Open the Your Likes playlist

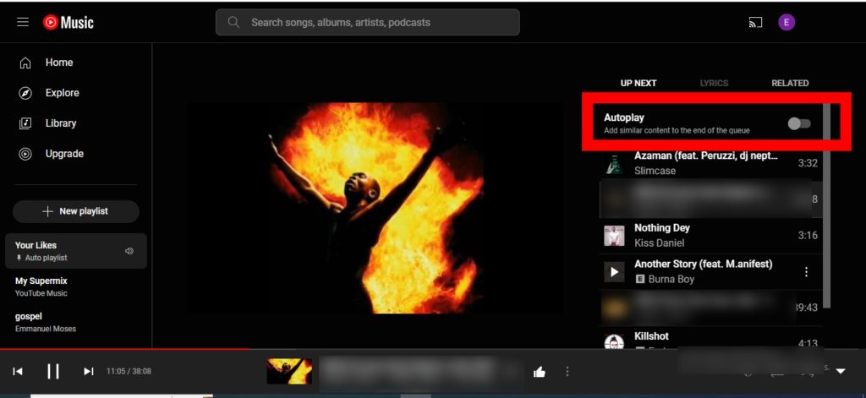tap(75, 251)
